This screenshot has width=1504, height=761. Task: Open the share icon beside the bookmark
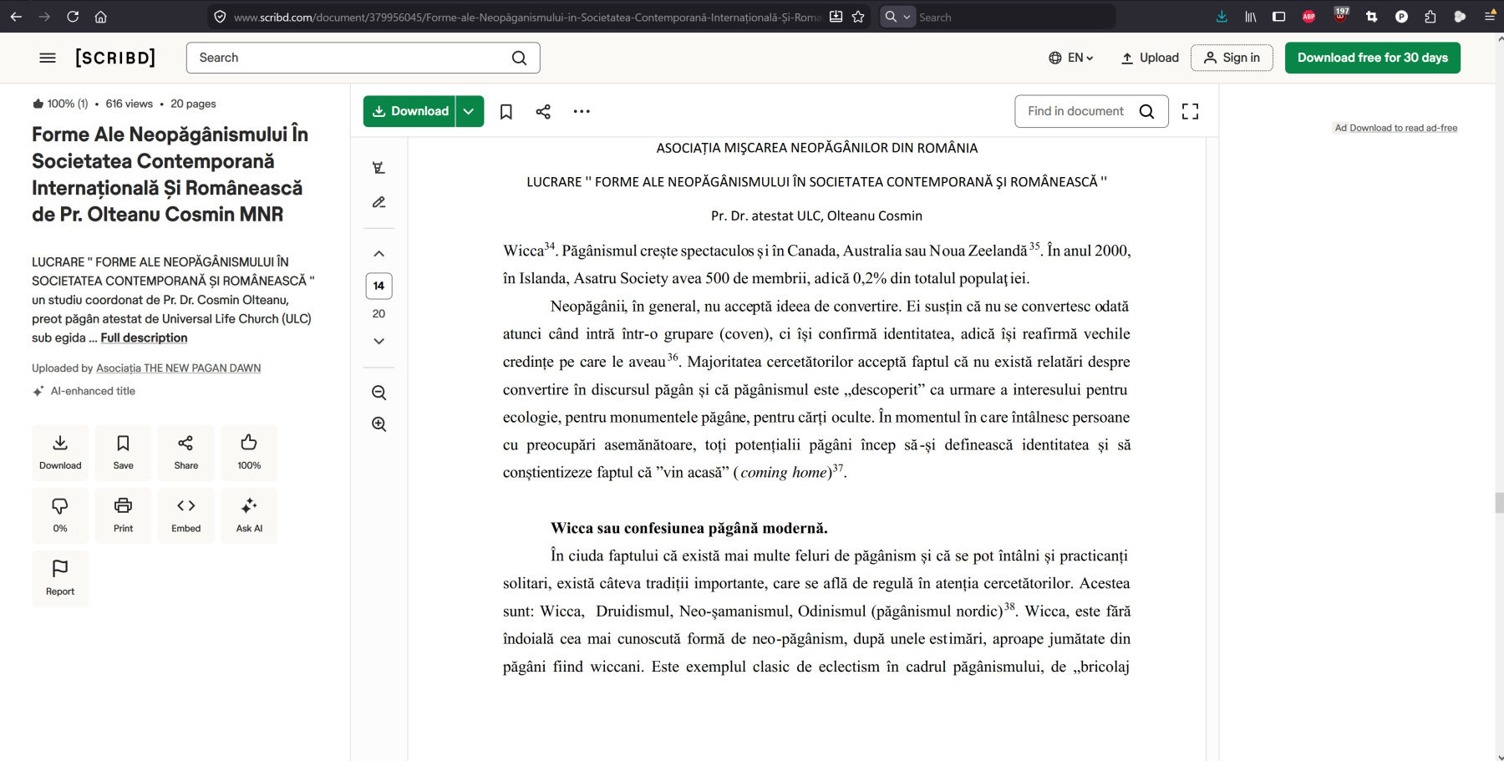tap(543, 111)
